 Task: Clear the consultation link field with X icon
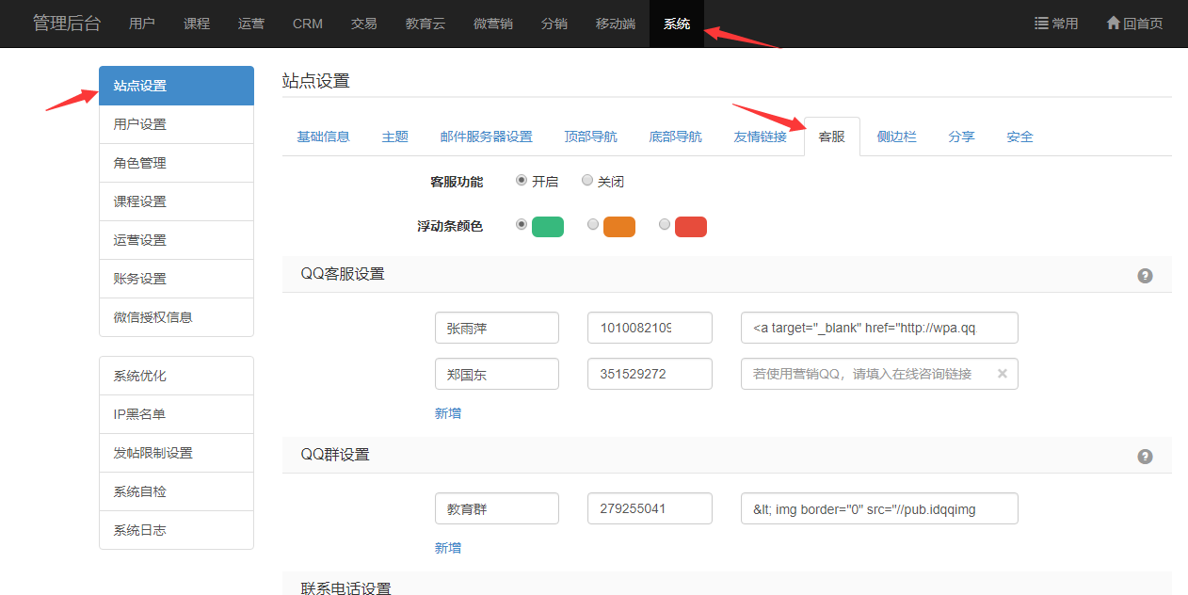(1002, 374)
